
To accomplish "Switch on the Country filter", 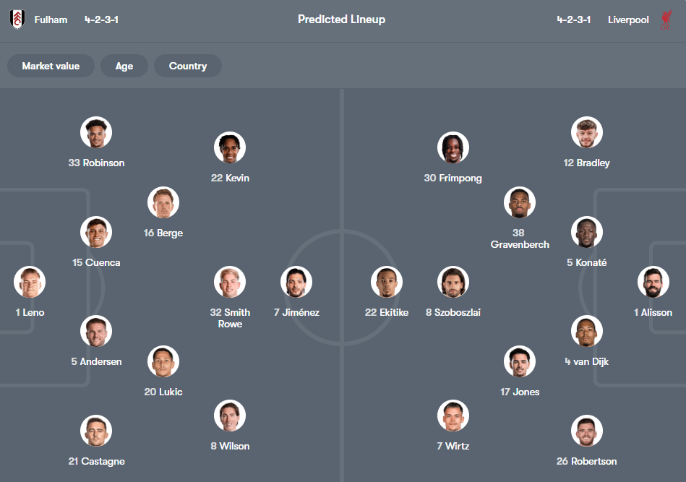I will (x=187, y=66).
